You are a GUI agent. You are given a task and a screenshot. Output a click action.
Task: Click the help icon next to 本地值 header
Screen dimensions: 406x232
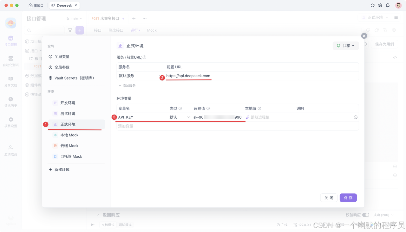pyautogui.click(x=259, y=109)
